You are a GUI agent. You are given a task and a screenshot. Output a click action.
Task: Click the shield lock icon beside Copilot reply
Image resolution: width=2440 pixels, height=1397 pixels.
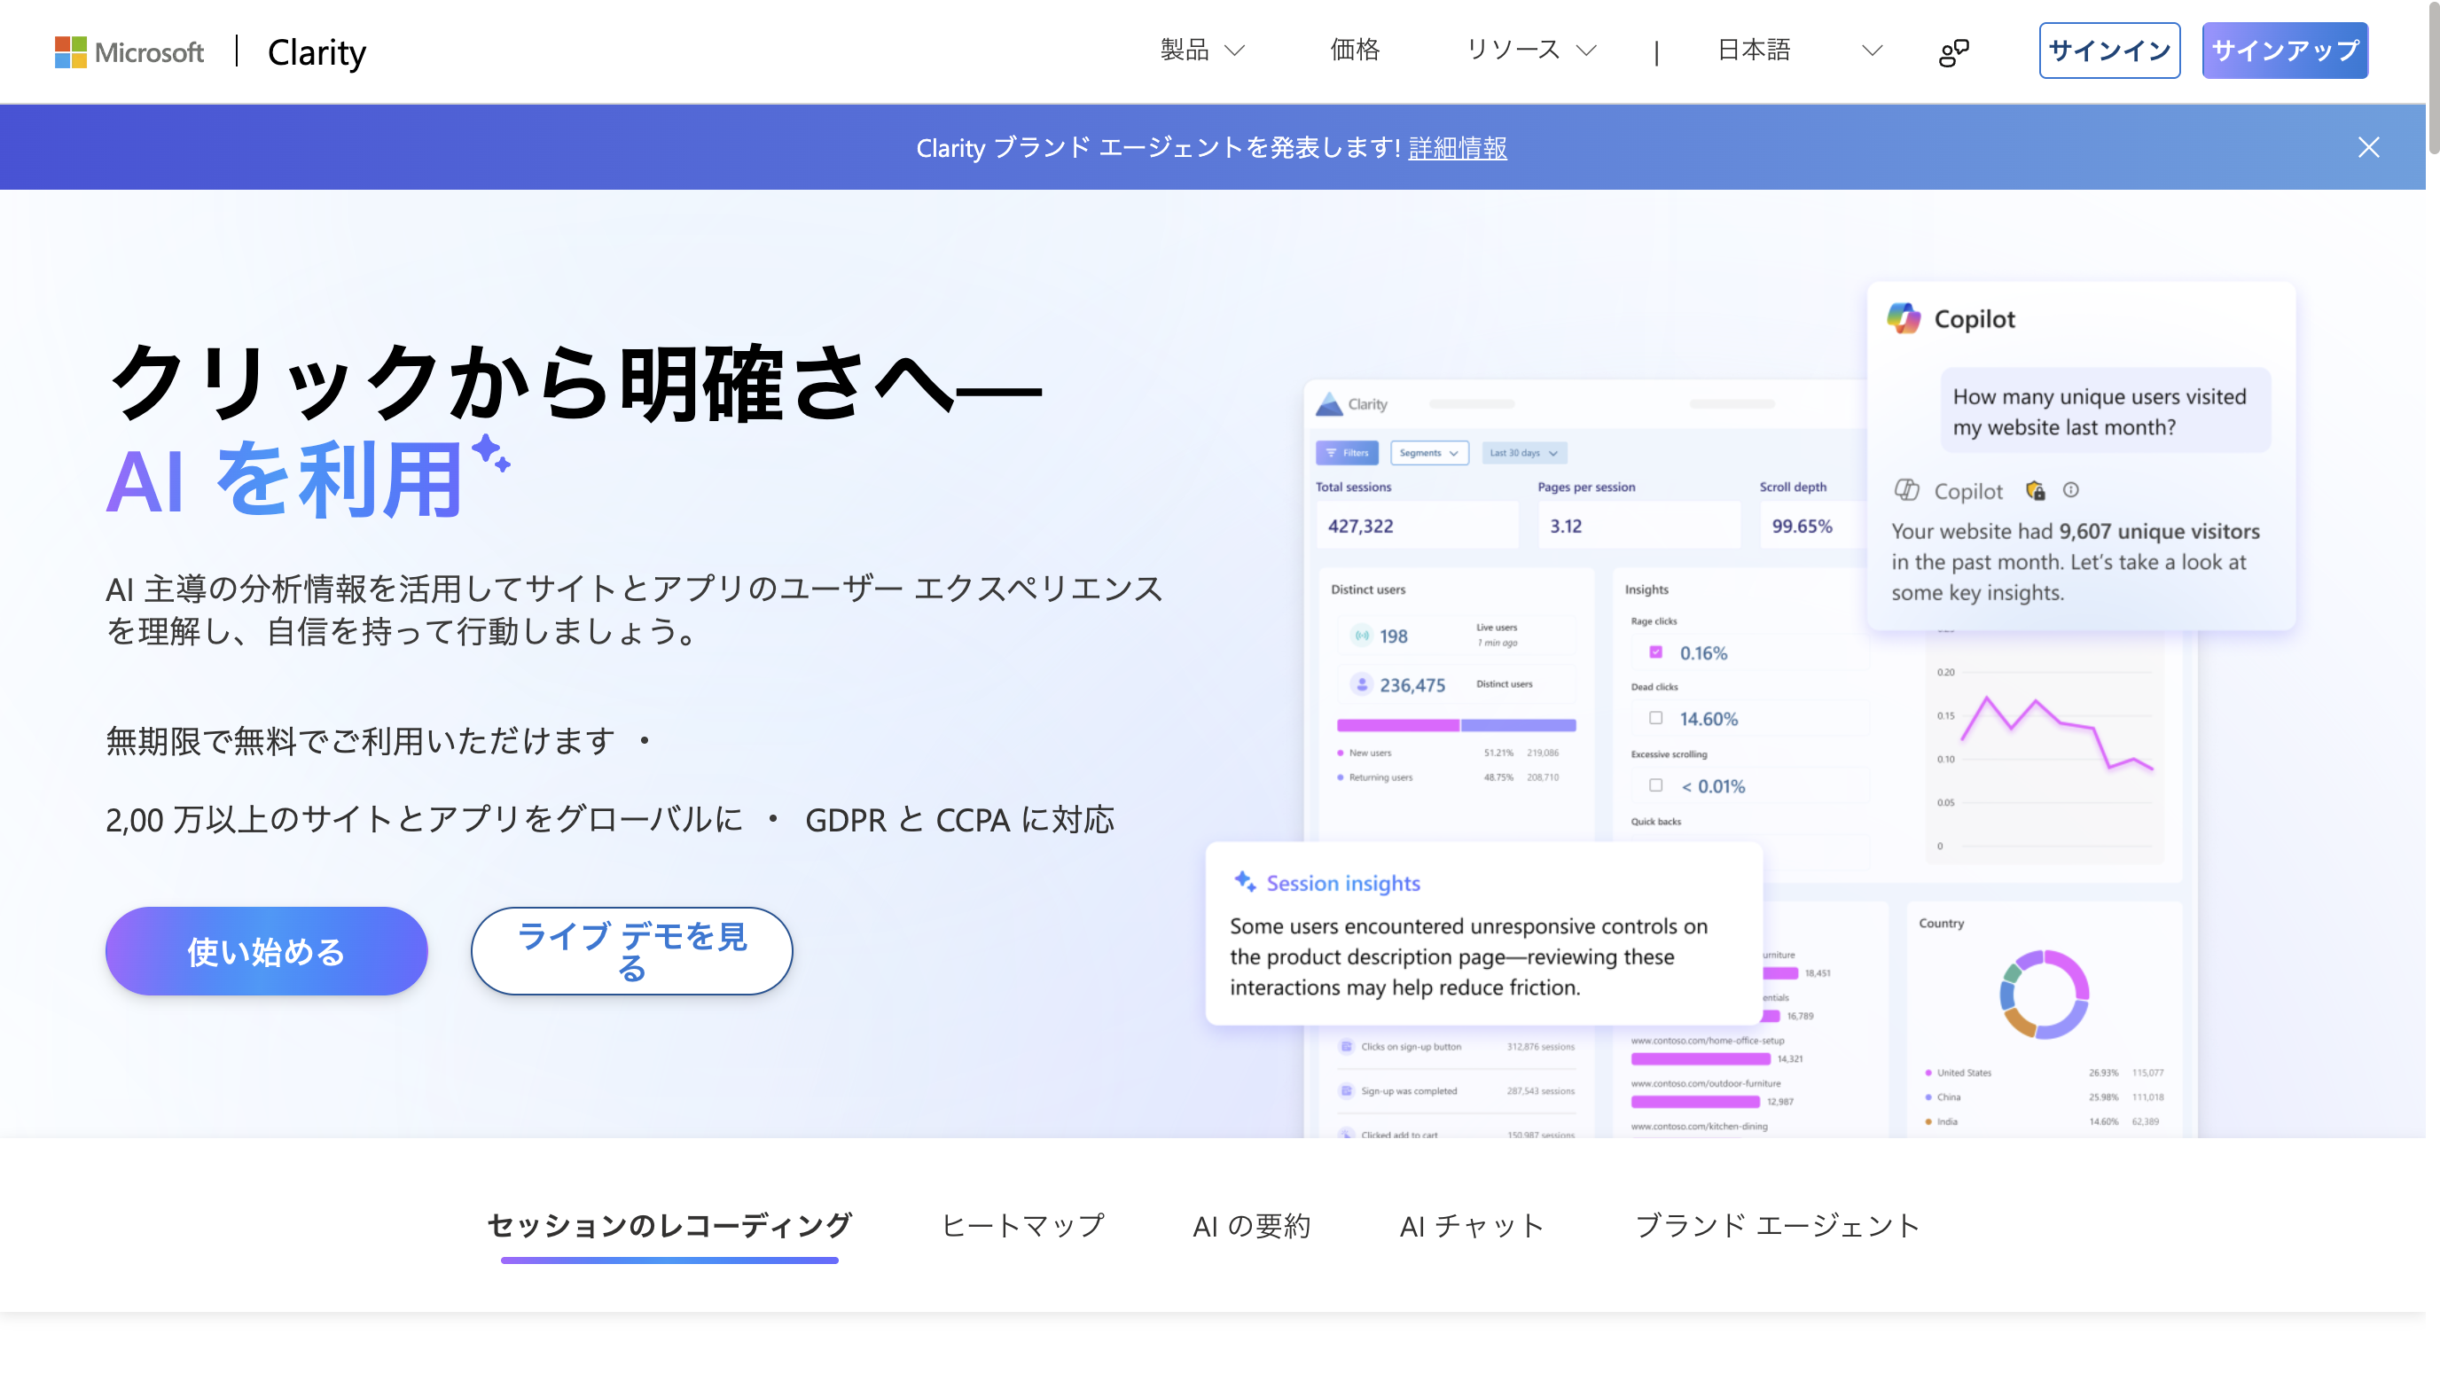(2035, 491)
